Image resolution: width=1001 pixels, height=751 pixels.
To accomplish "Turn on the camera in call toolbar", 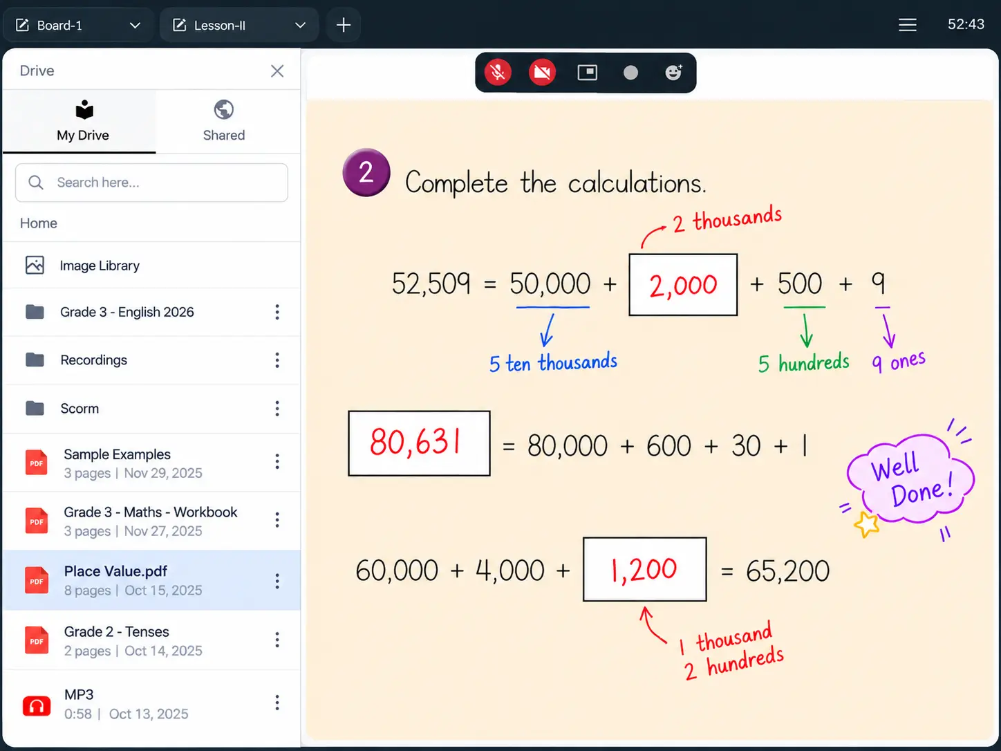I will coord(543,73).
